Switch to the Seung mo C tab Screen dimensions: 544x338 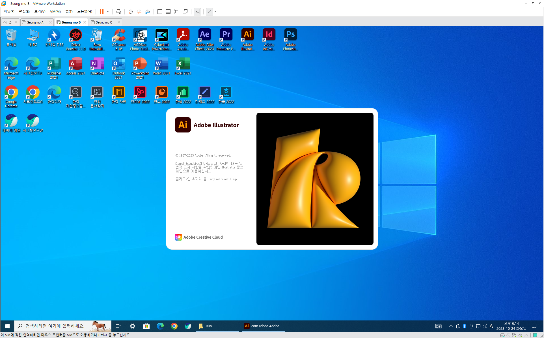[x=104, y=22]
